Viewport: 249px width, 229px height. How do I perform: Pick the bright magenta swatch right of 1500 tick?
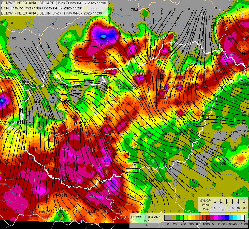216,218
